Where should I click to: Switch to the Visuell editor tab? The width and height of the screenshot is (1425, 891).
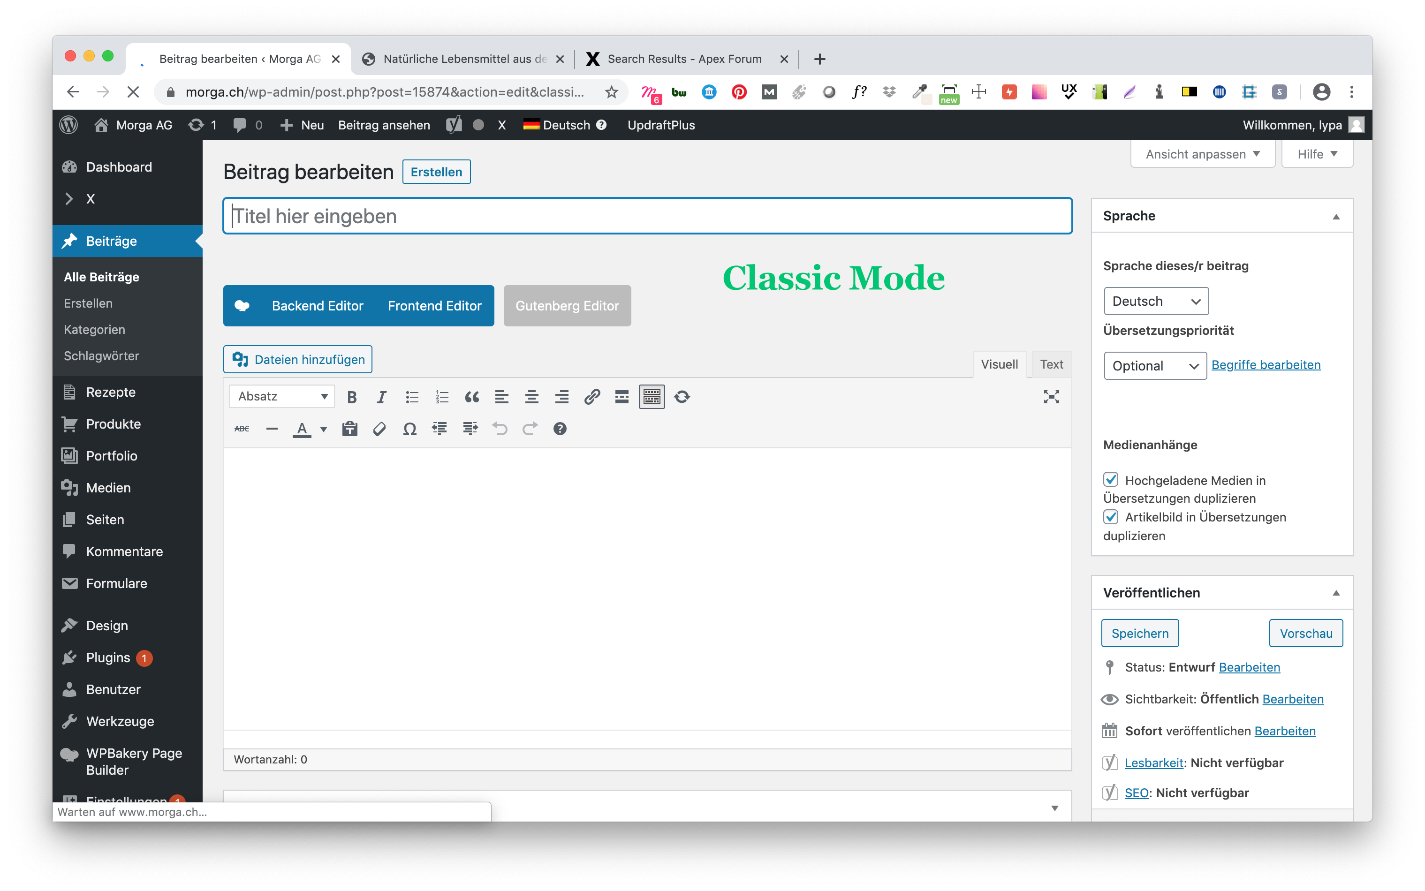(x=999, y=364)
